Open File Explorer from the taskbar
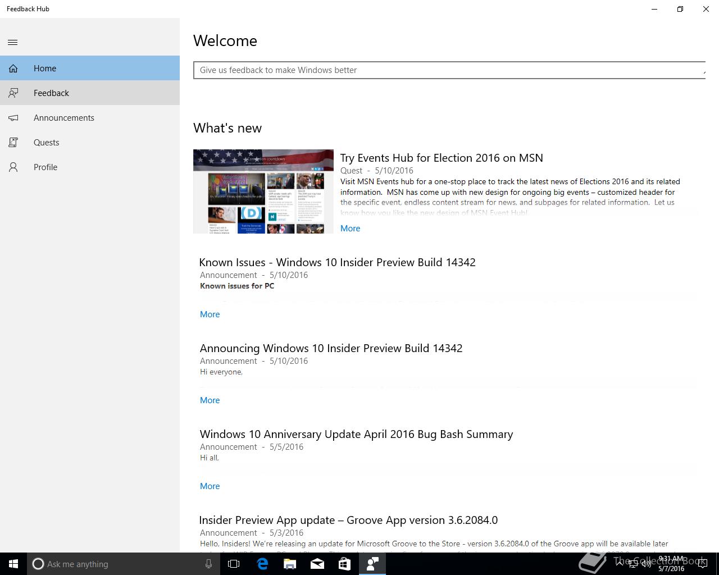719x575 pixels. tap(290, 564)
